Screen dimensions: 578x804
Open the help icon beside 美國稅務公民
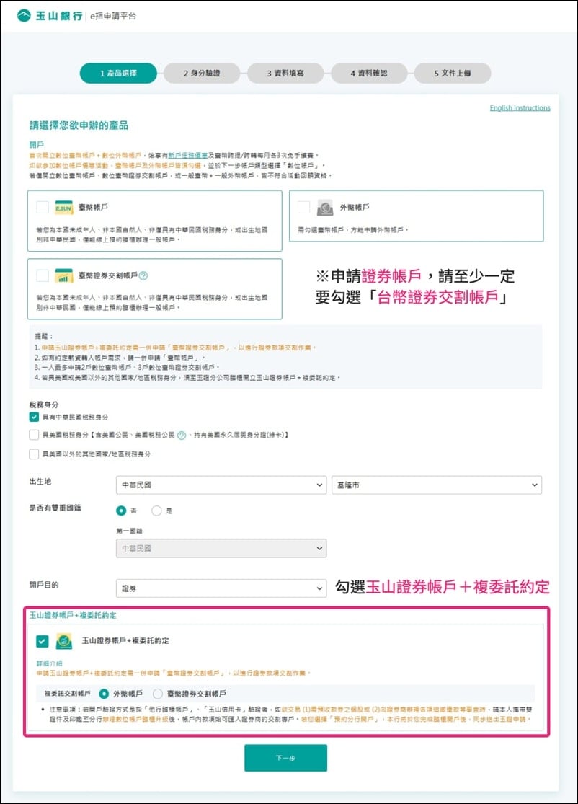coord(180,435)
